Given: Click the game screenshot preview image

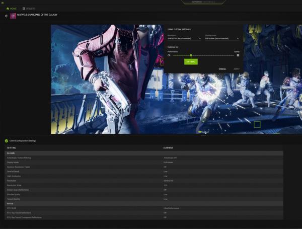Looking at the screenshot, I should (x=176, y=79).
